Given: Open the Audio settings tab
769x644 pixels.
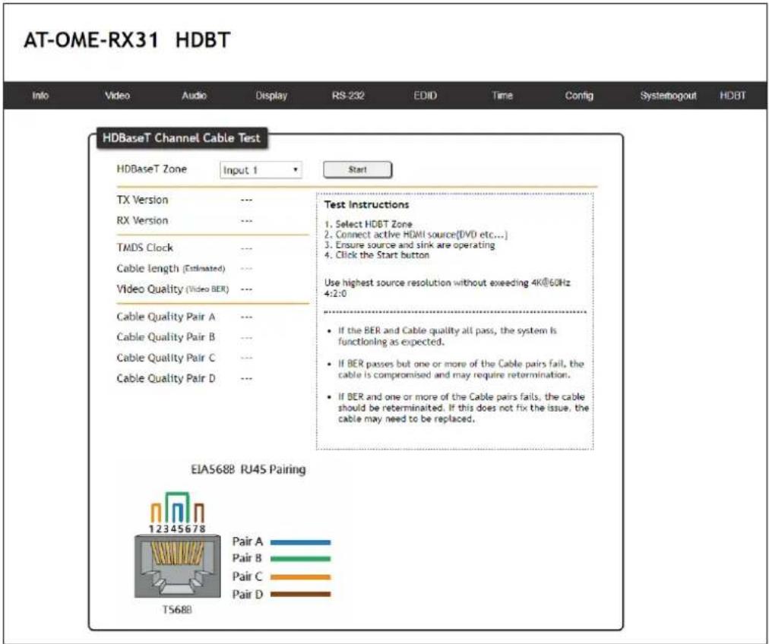Looking at the screenshot, I should (x=195, y=96).
